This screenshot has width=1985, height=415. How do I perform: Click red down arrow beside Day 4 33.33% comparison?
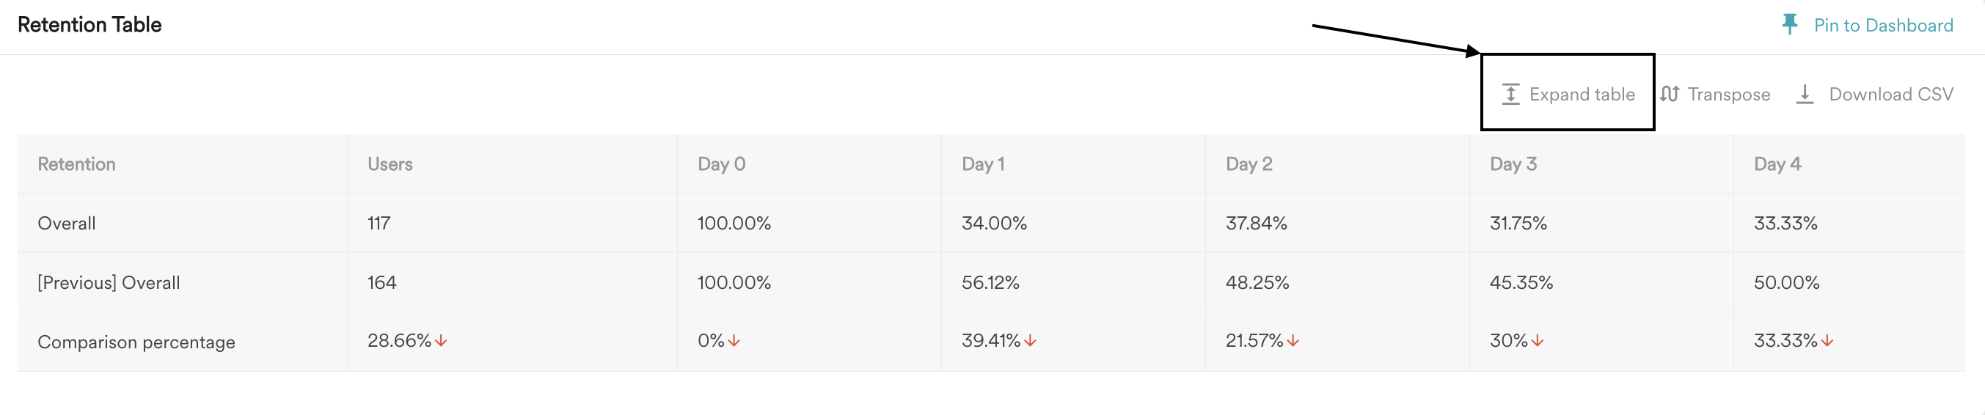click(1827, 340)
